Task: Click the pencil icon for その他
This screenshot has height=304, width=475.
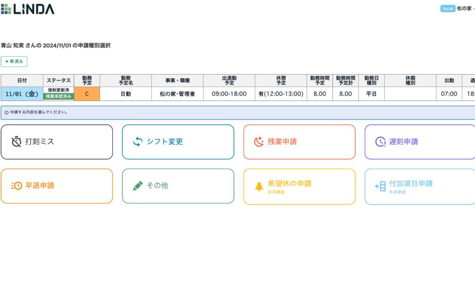Action: tap(138, 186)
